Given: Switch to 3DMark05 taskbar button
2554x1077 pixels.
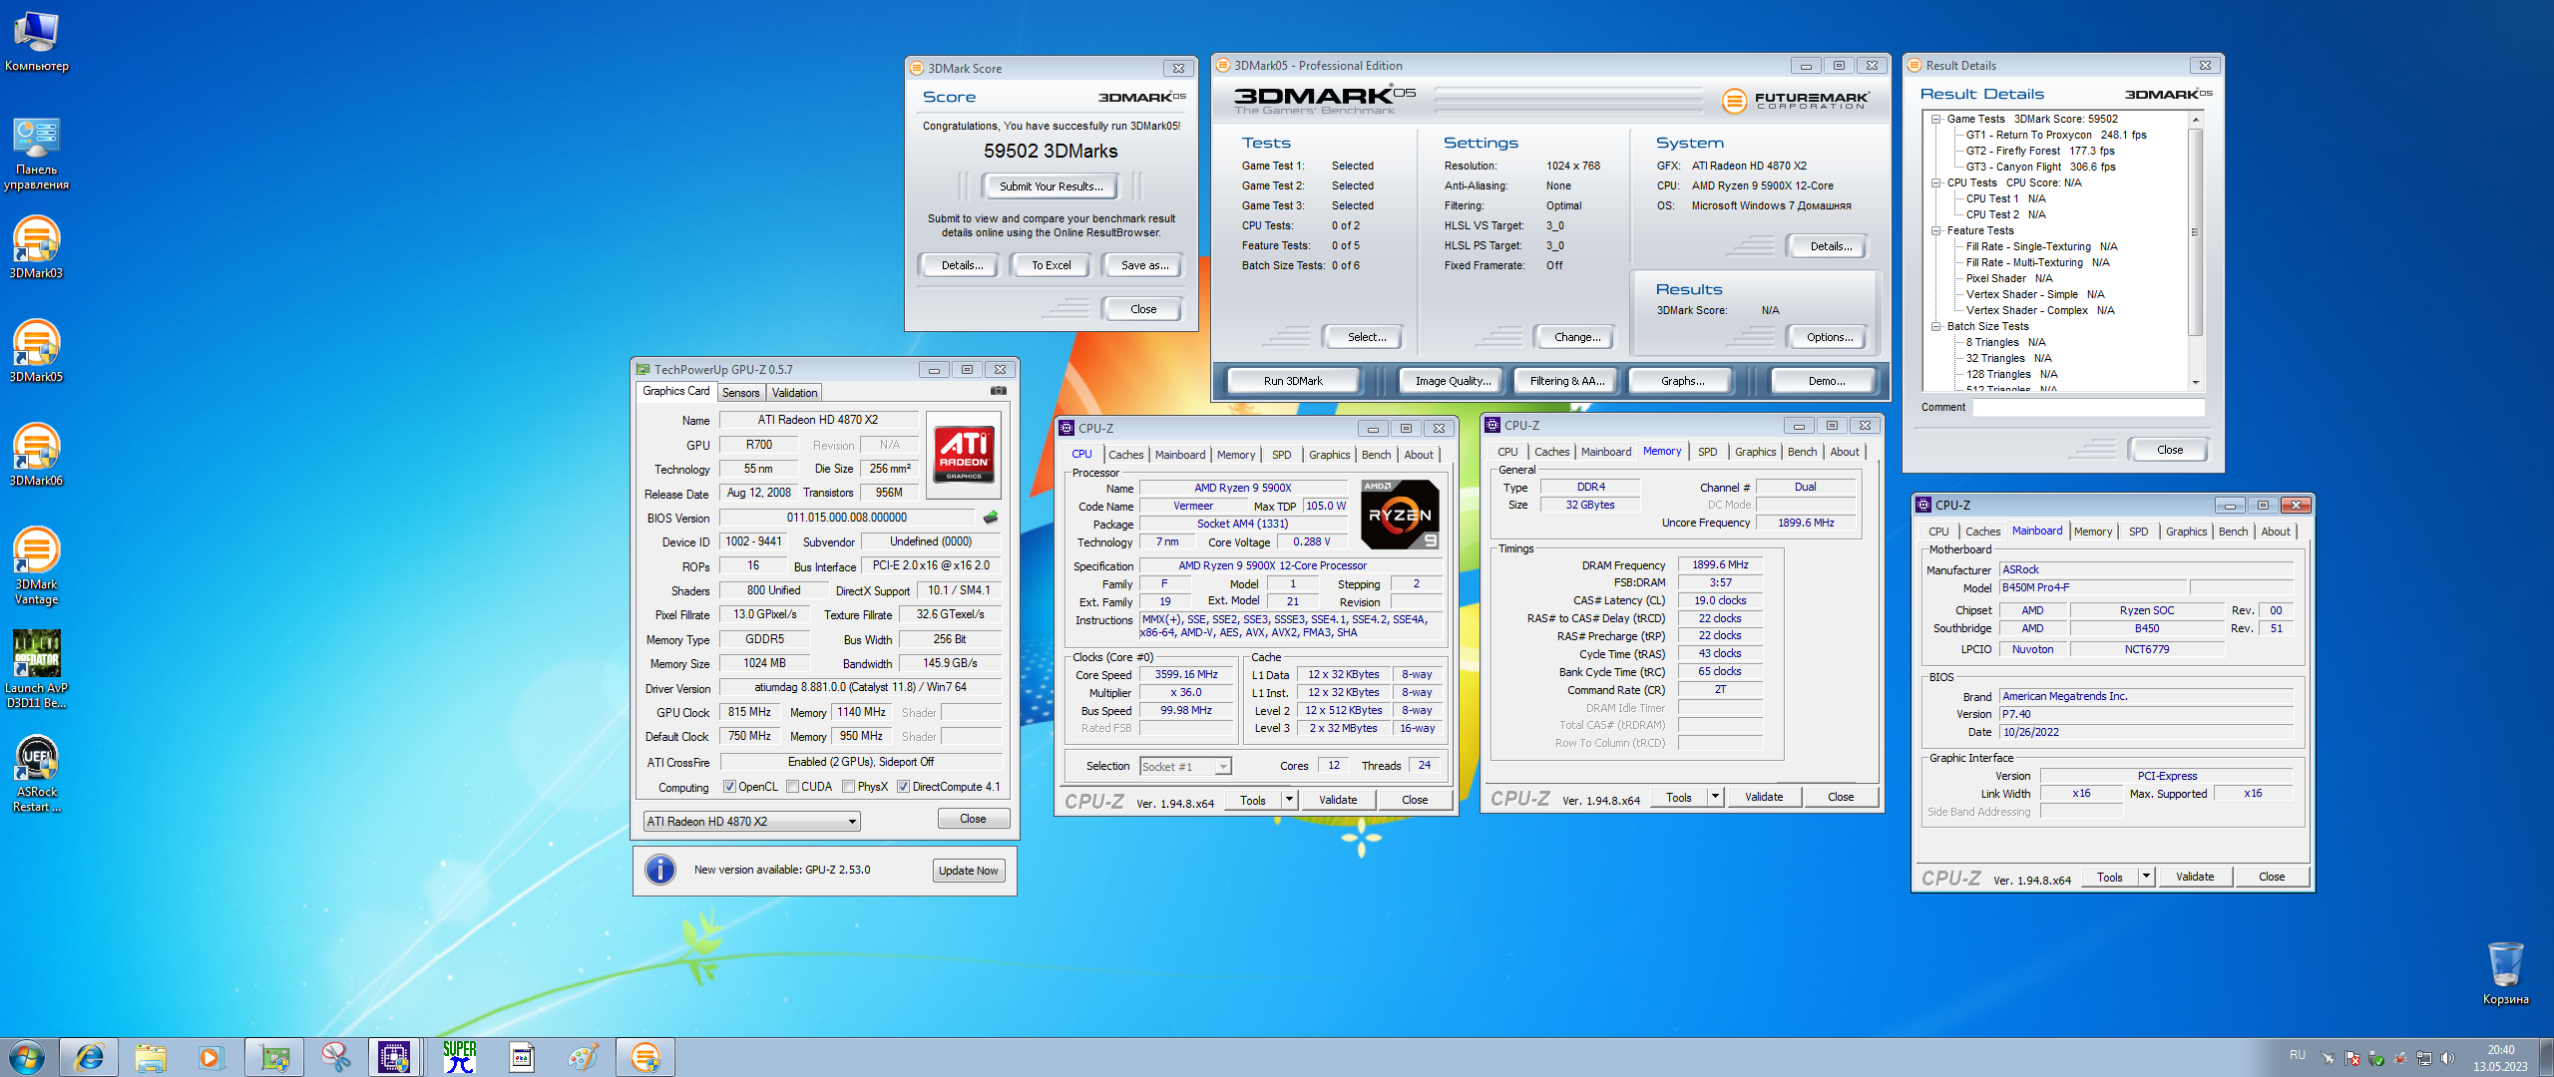Looking at the screenshot, I should [x=645, y=1057].
